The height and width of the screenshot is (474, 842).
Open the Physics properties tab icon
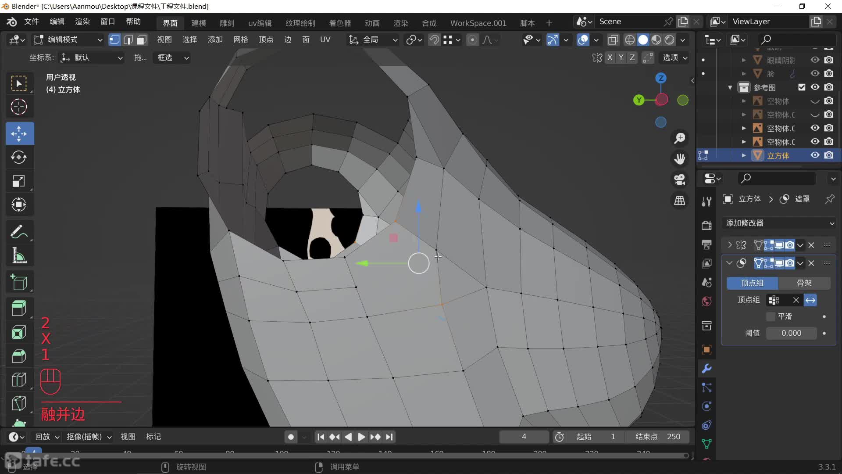(706, 406)
